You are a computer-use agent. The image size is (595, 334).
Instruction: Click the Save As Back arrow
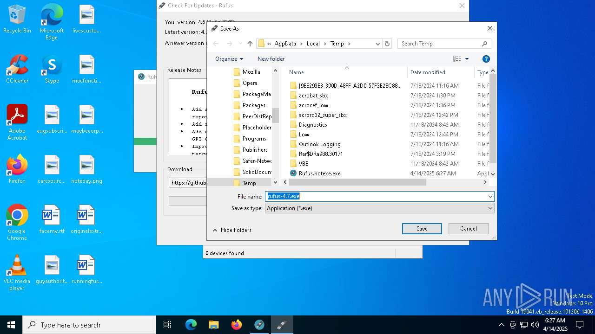(216, 44)
